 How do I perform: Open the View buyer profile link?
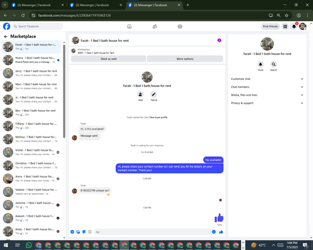158,117
